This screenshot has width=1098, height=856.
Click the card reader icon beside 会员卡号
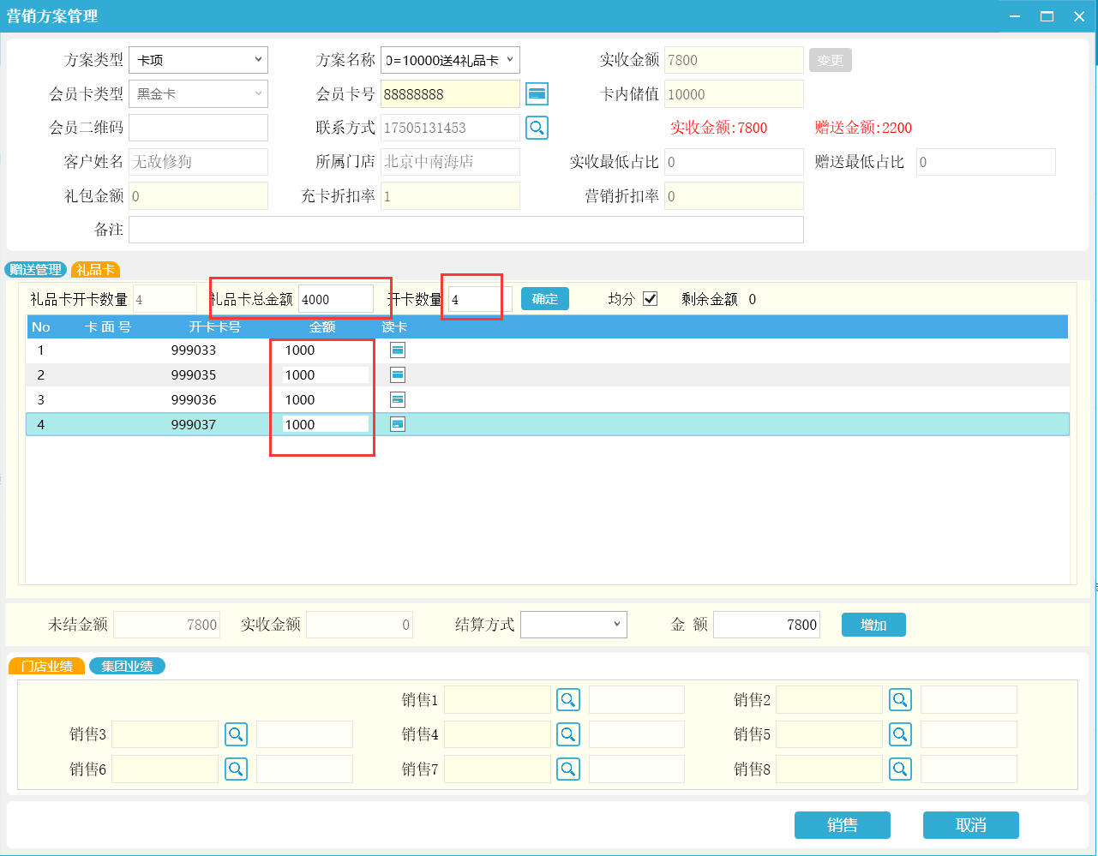(x=537, y=93)
